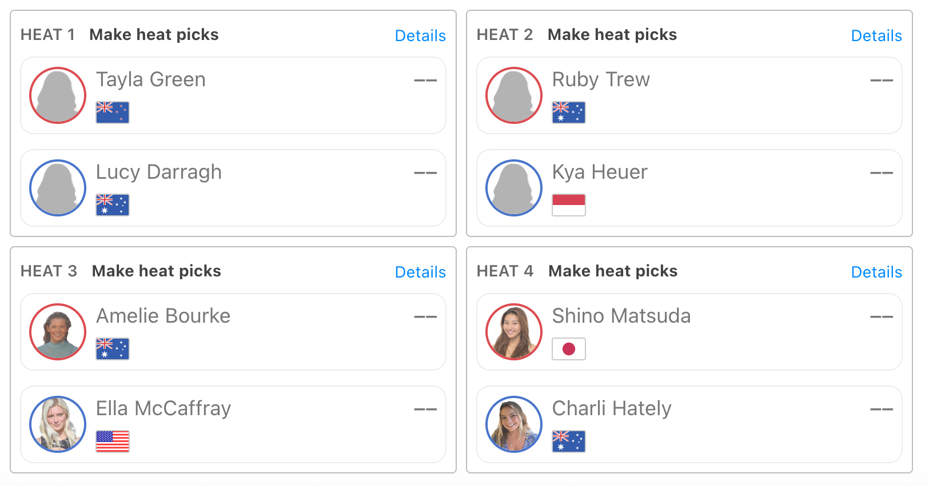Click Lucy Darragh's avatar placeholder

click(58, 188)
